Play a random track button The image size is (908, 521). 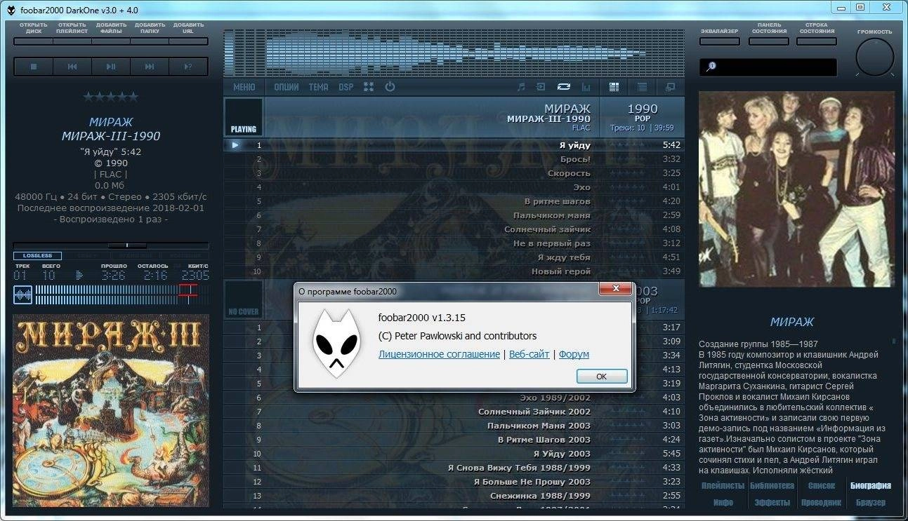[188, 67]
